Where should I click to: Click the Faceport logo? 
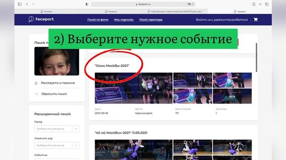point(41,19)
